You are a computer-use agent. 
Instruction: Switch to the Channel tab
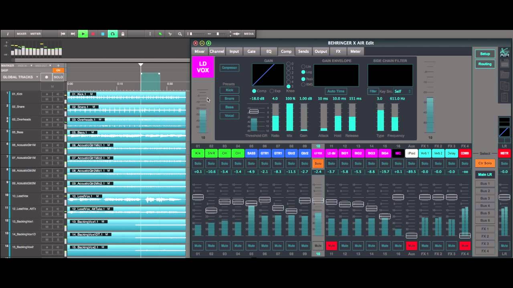tap(217, 51)
